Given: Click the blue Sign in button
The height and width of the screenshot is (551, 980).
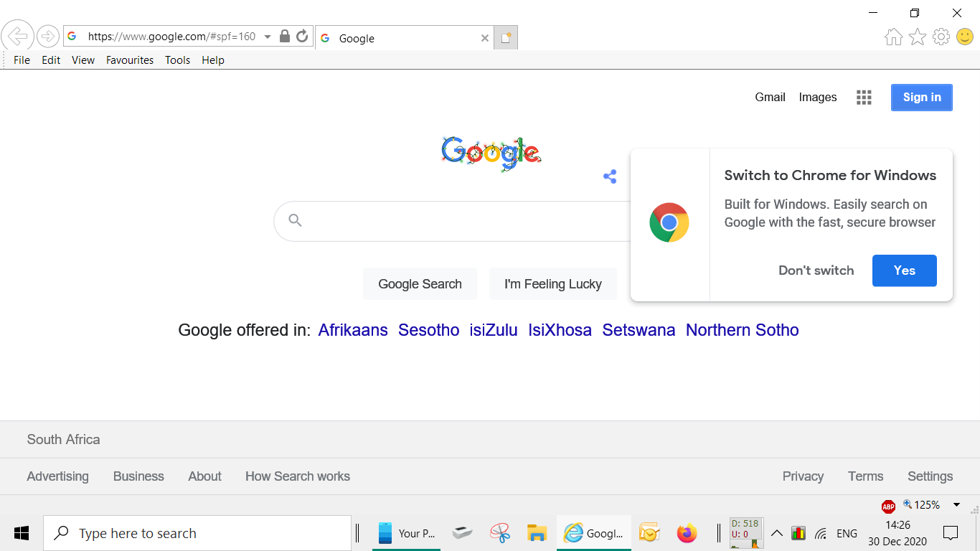Looking at the screenshot, I should tap(922, 98).
